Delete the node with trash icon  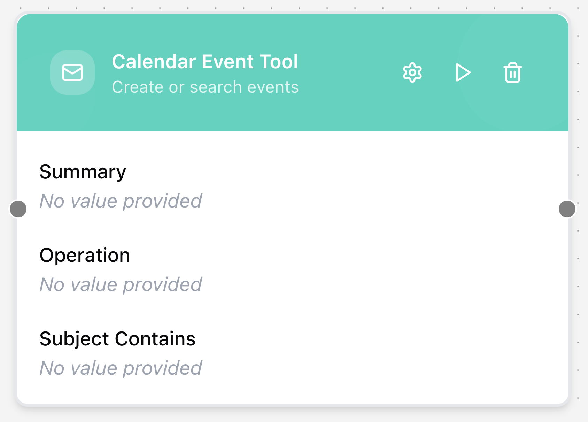512,73
